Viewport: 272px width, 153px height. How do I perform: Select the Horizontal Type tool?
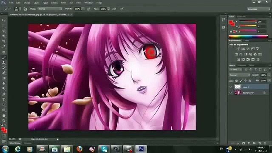coord(4,99)
